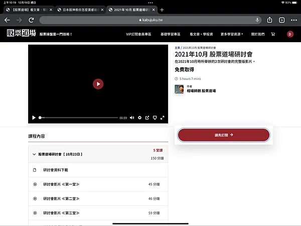Viewport: 301px width, 226px height.
Task: Open 關於我們 menu item
Action: coord(258,34)
